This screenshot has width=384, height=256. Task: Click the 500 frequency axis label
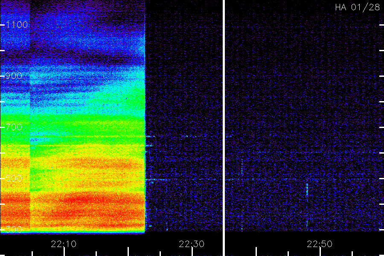click(14, 178)
